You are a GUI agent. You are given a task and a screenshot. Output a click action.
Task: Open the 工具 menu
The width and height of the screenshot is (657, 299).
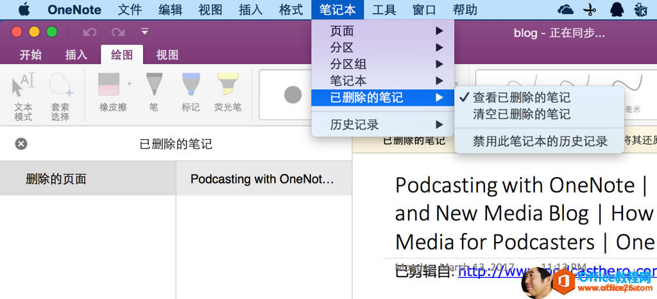pyautogui.click(x=384, y=10)
